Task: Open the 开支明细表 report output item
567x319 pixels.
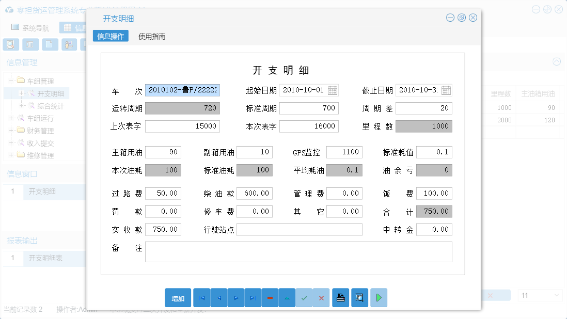Action: tap(44, 258)
